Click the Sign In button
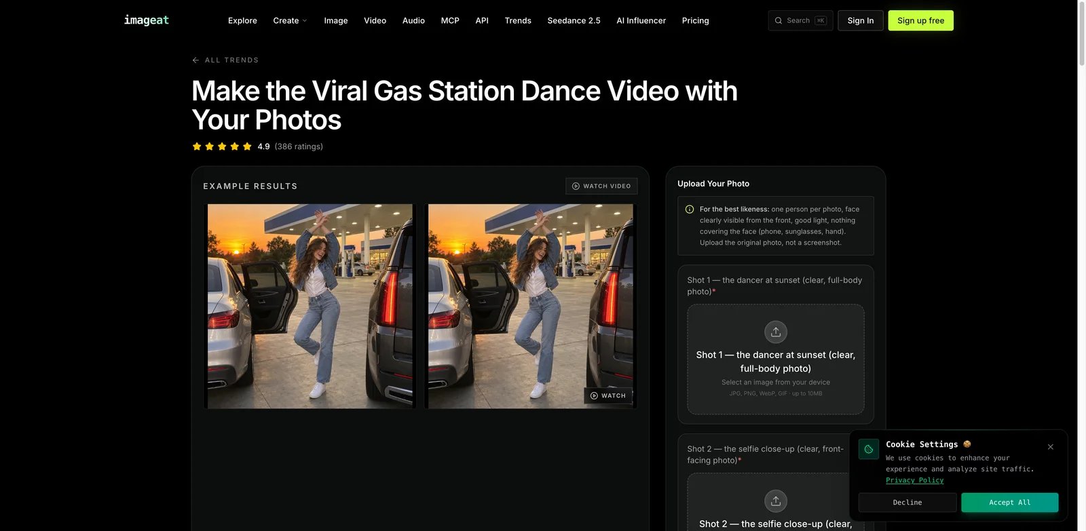This screenshot has height=531, width=1086. [x=861, y=20]
